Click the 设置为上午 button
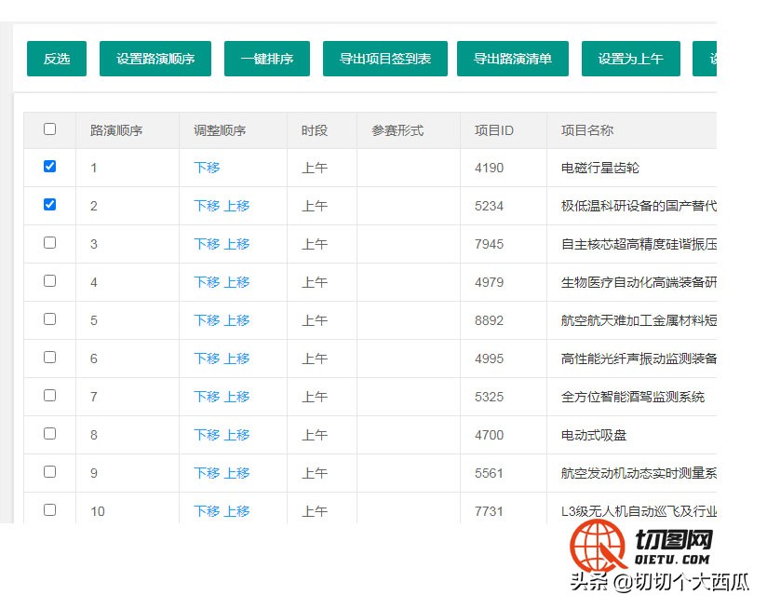The image size is (767, 609). pos(630,58)
